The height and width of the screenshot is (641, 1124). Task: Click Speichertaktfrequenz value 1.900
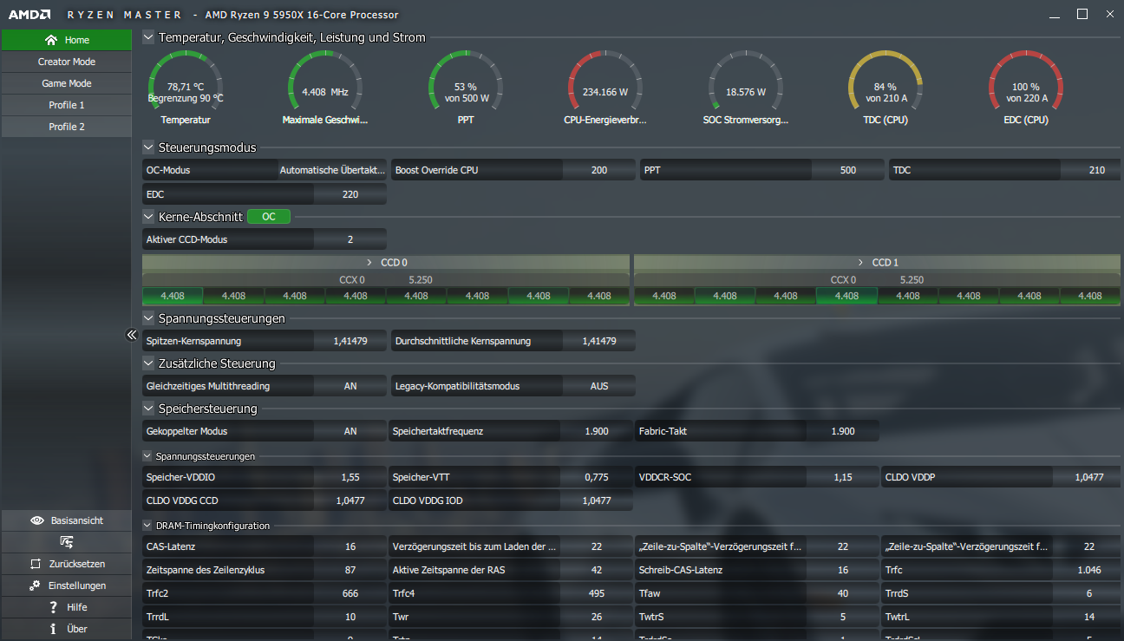pyautogui.click(x=597, y=431)
